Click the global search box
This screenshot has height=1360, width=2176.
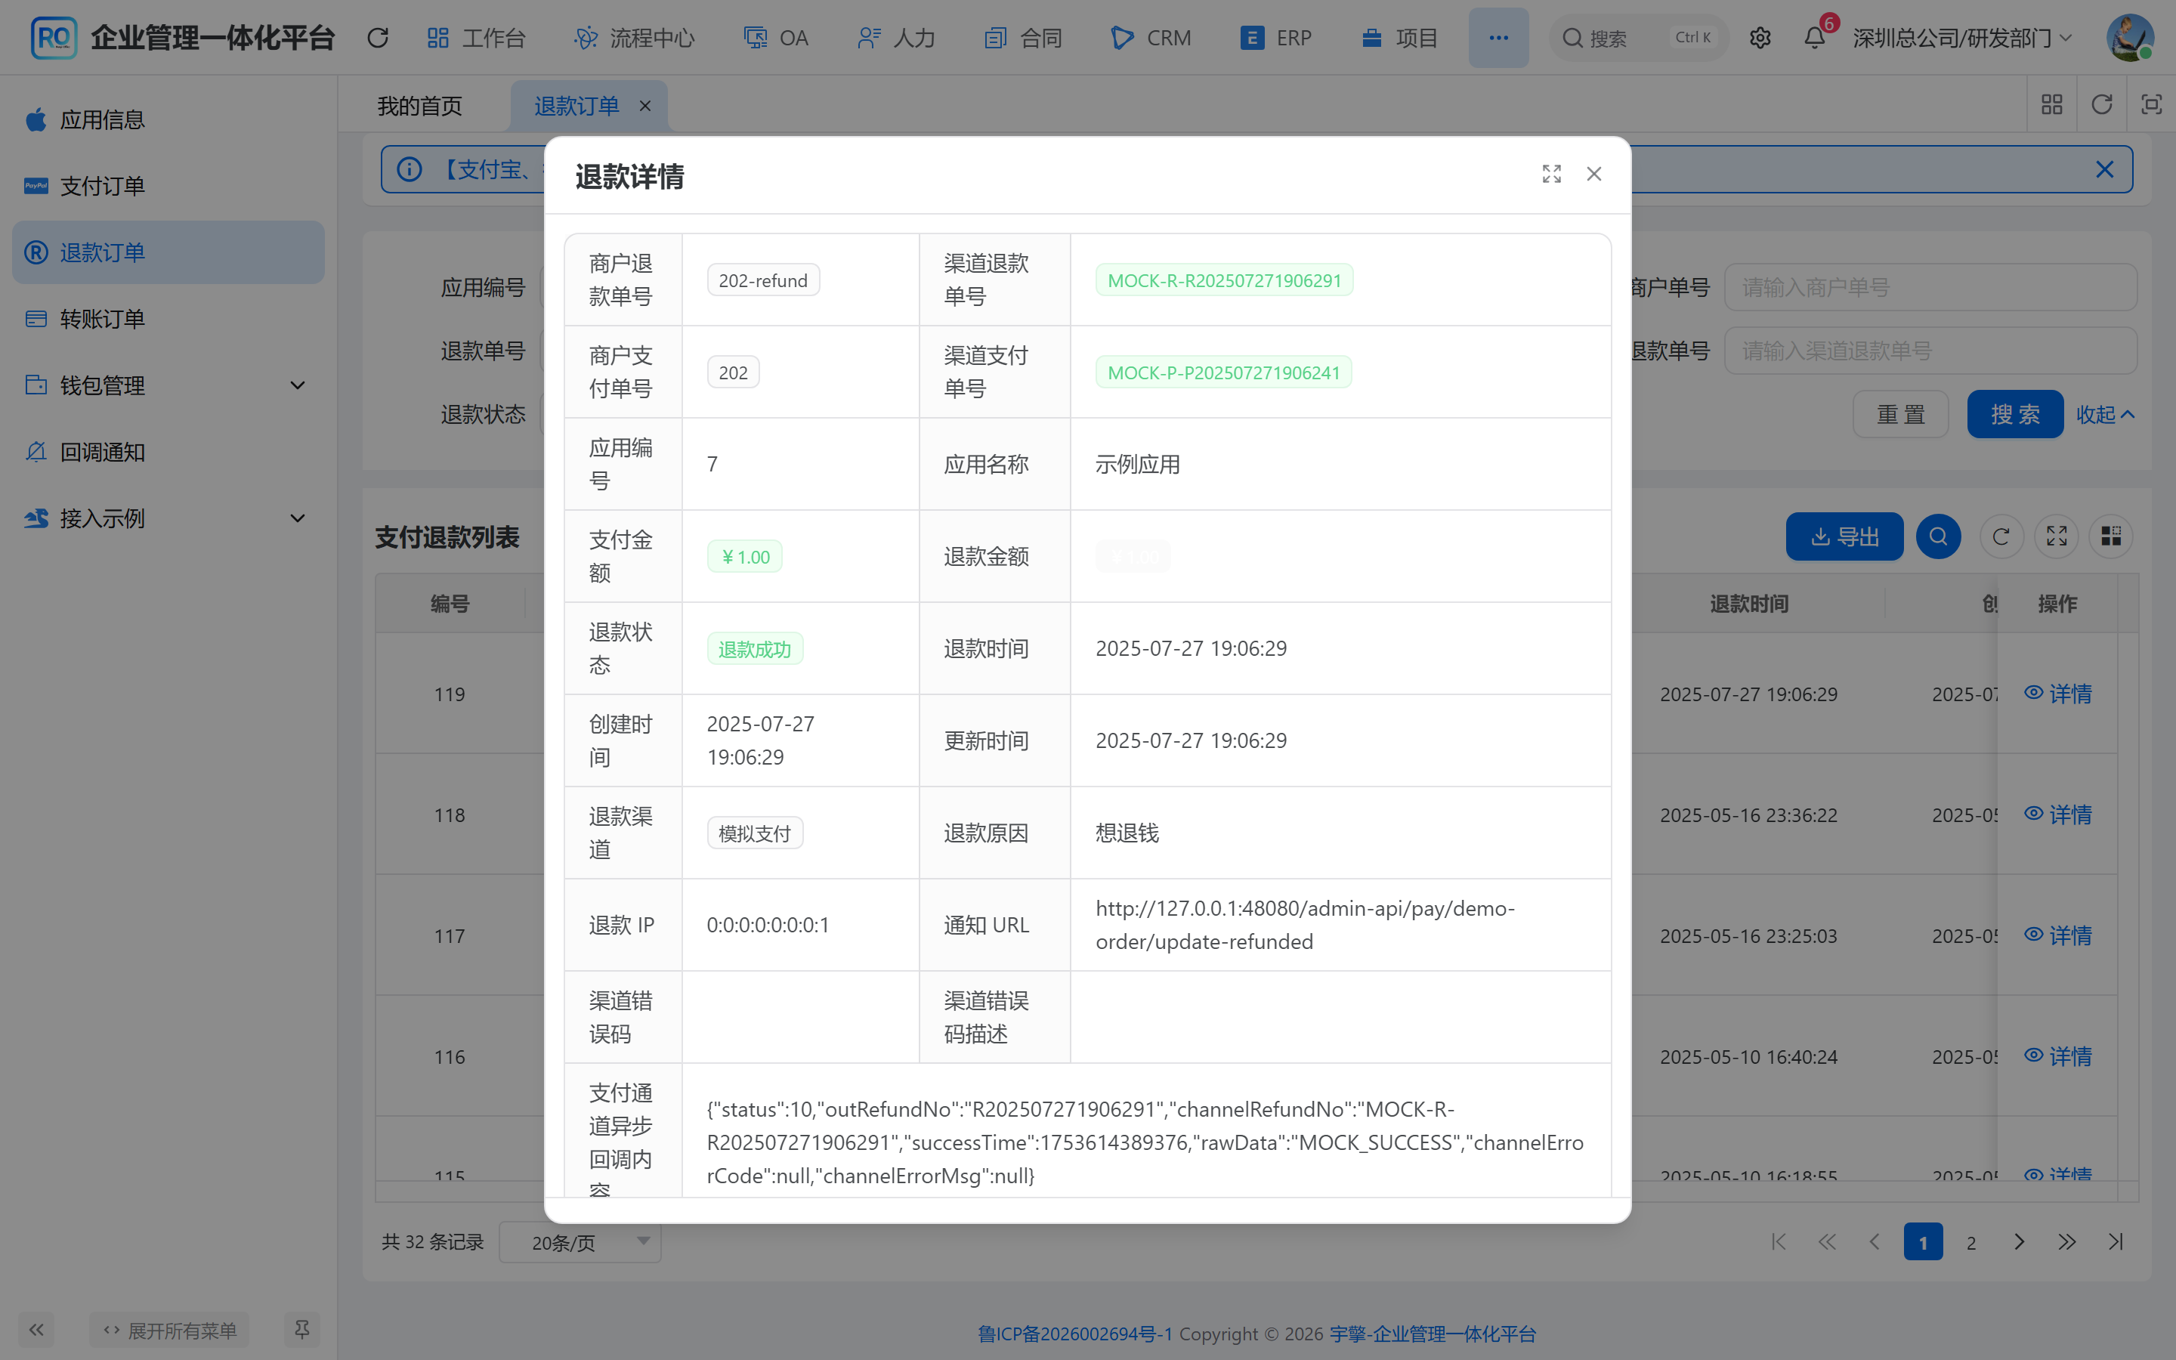coord(1638,38)
